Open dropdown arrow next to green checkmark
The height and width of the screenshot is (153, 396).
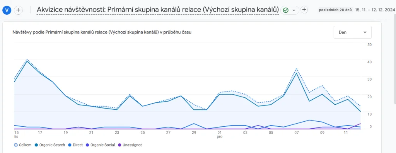pyautogui.click(x=294, y=10)
